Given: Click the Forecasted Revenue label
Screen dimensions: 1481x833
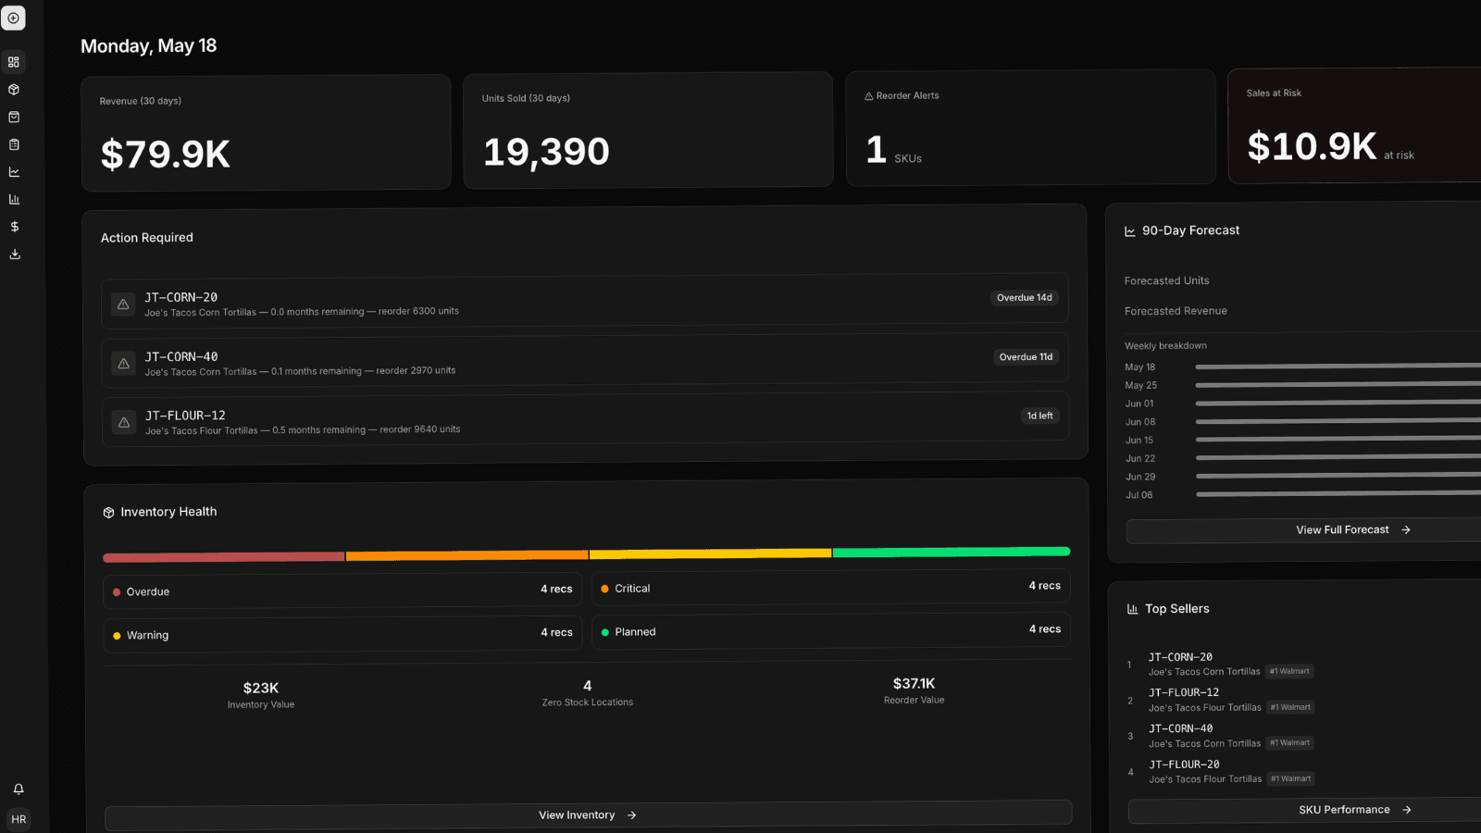Looking at the screenshot, I should 1176,312.
